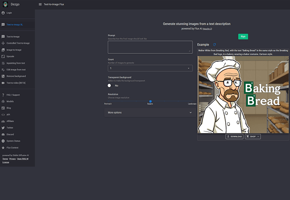Click the Dezgo logo icon
The width and height of the screenshot is (290, 200).
coord(4,4)
